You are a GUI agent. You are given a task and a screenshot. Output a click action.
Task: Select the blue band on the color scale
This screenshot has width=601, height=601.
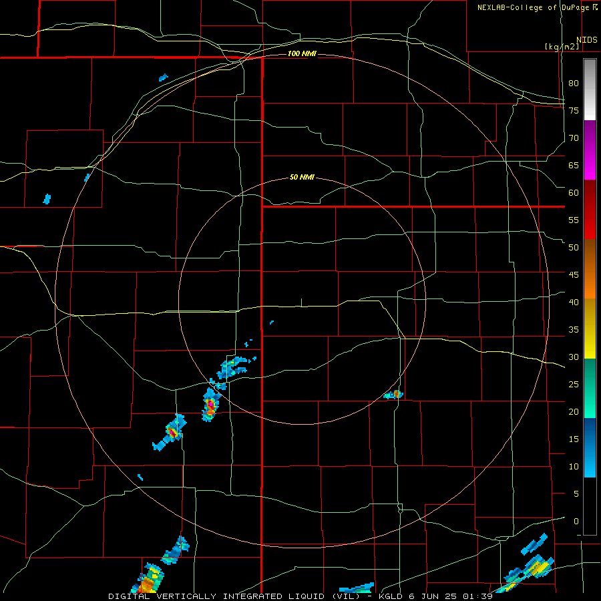pos(590,447)
